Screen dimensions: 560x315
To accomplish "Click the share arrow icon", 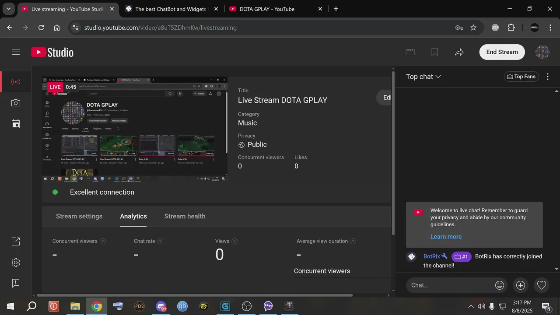I will point(459,52).
